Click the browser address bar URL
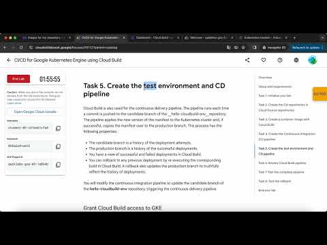This screenshot has width=327, height=245. coord(76,48)
